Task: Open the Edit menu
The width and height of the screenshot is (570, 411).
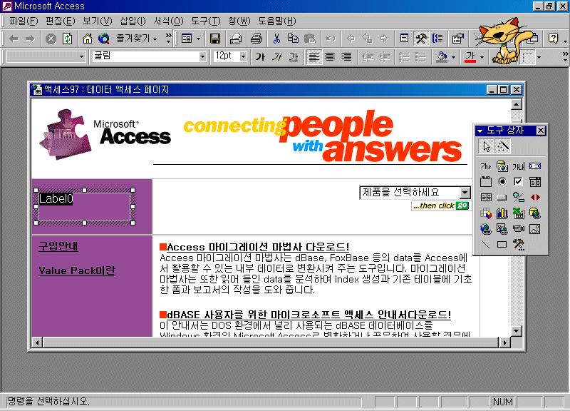Action: pyautogui.click(x=61, y=21)
